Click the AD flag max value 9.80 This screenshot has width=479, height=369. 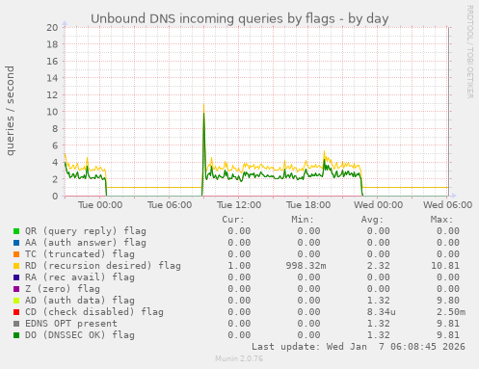(448, 301)
